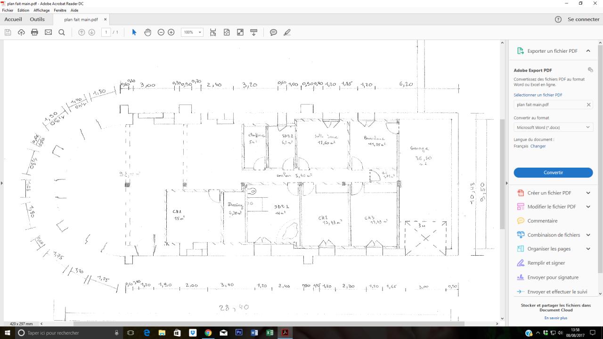The width and height of the screenshot is (603, 339).
Task: Print the document with printer icon
Action: tap(34, 32)
